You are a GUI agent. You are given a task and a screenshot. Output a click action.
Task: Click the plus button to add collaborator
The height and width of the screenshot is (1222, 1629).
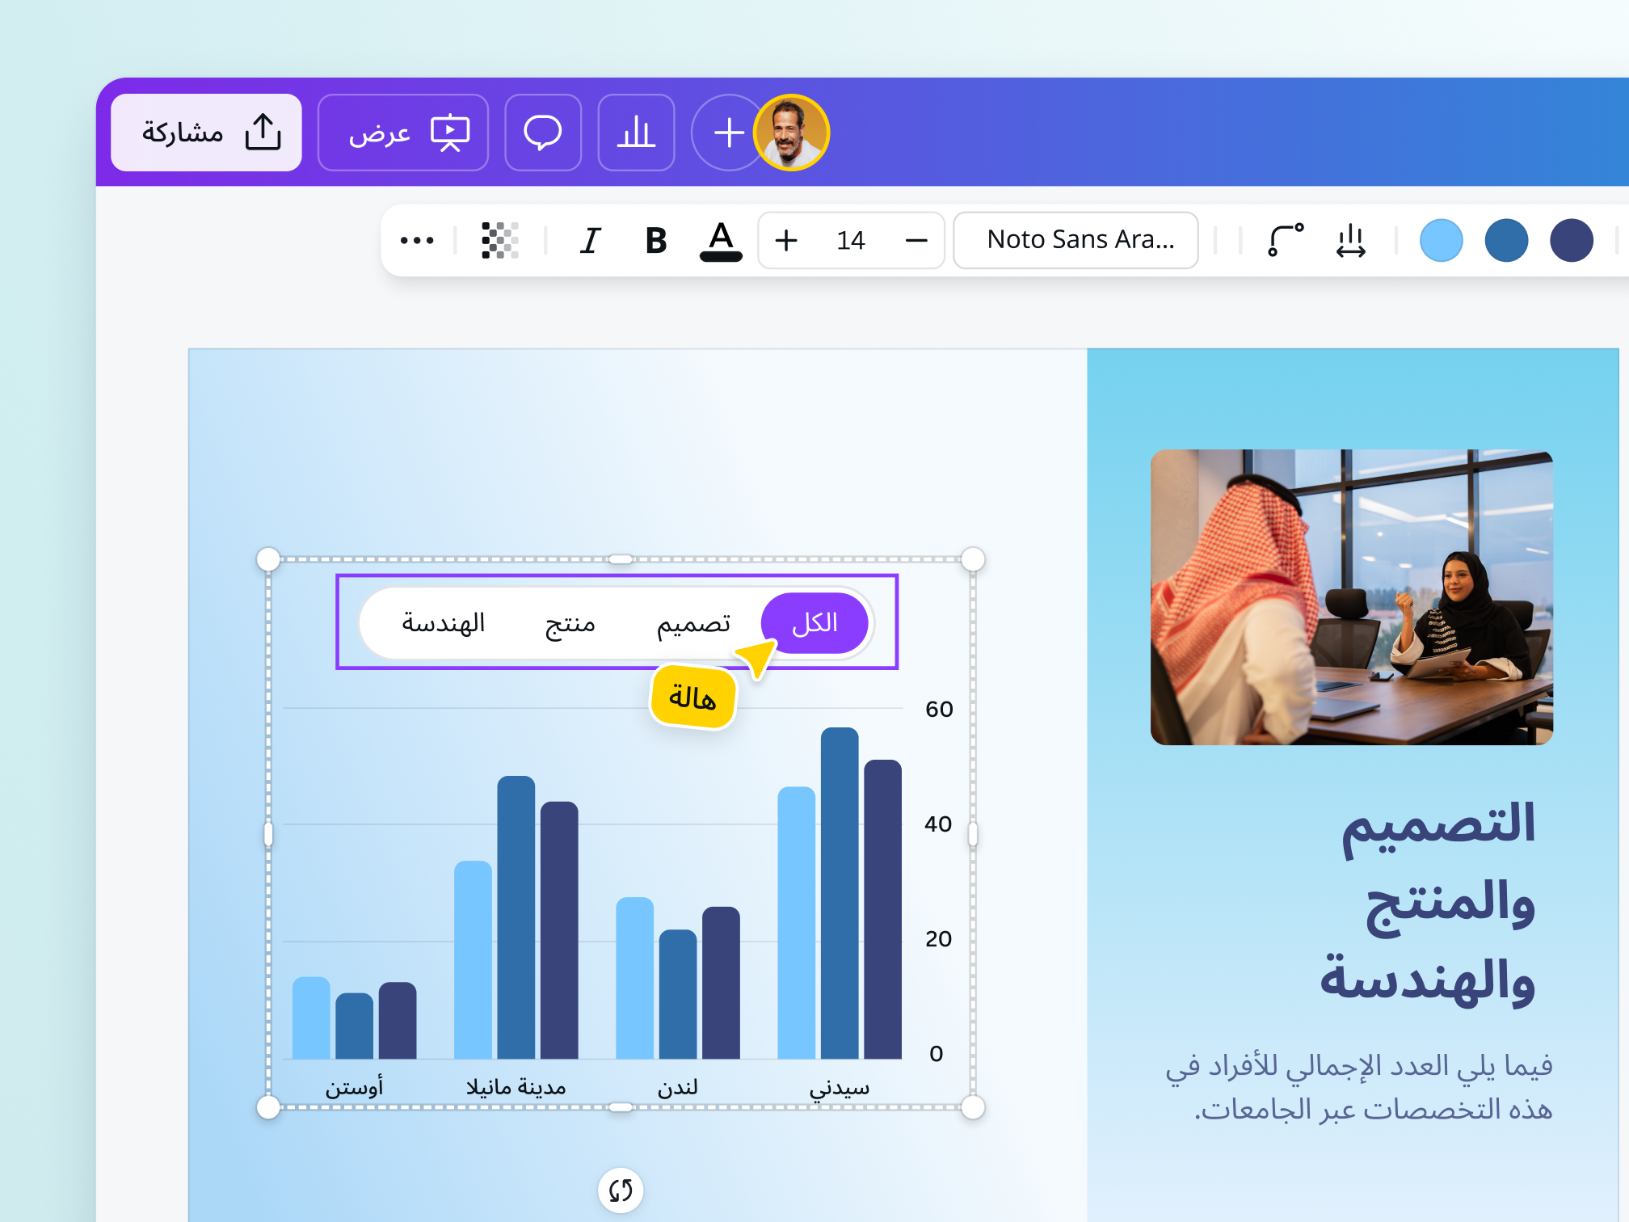pos(728,133)
